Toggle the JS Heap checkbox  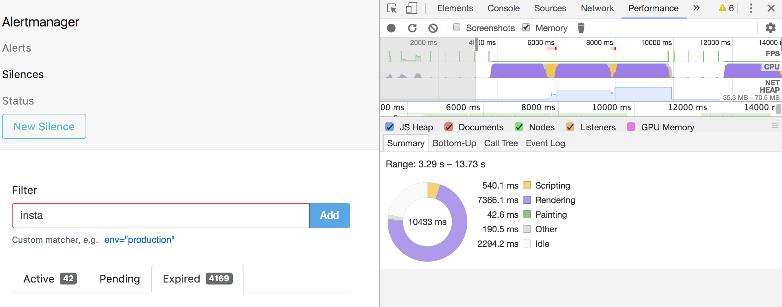click(x=389, y=127)
